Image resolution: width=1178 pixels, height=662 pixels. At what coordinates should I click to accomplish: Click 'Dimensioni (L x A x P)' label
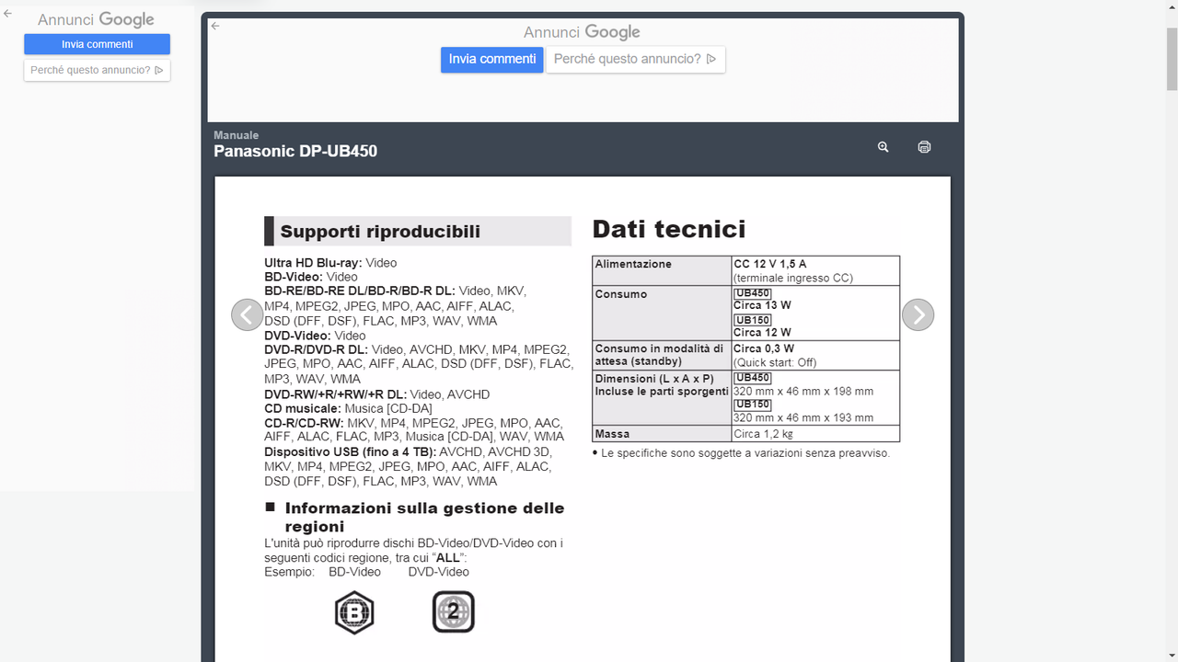pos(654,379)
